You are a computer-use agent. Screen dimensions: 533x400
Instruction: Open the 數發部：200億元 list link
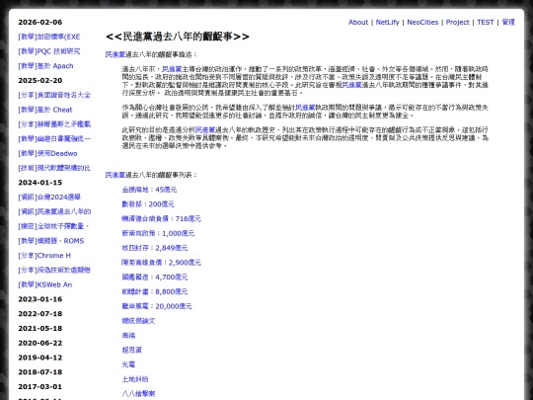(x=148, y=204)
